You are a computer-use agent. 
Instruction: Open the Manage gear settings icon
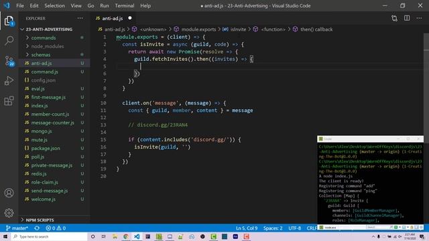[x=9, y=213]
